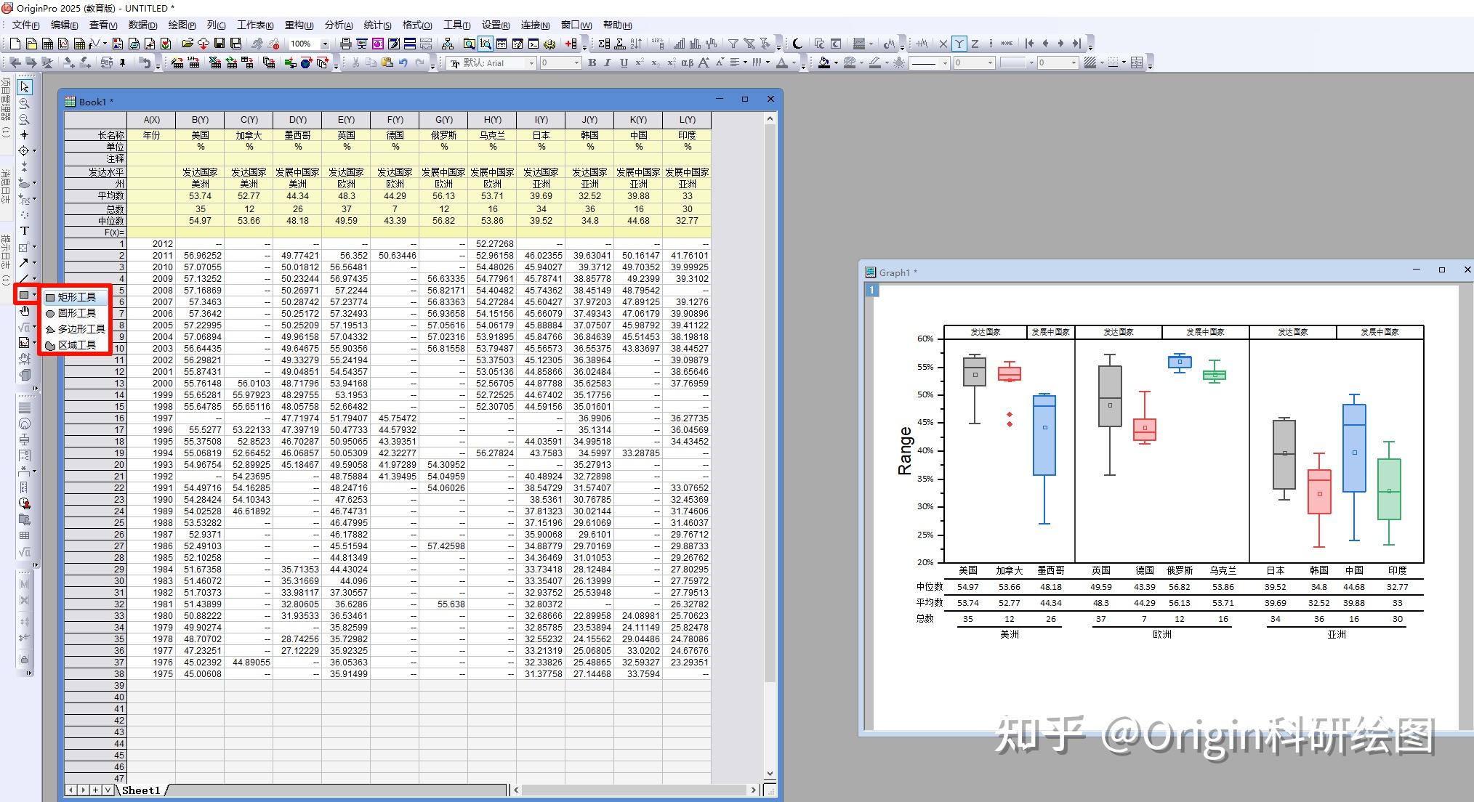Click the Italic formatting button
The width and height of the screenshot is (1474, 802).
(608, 63)
